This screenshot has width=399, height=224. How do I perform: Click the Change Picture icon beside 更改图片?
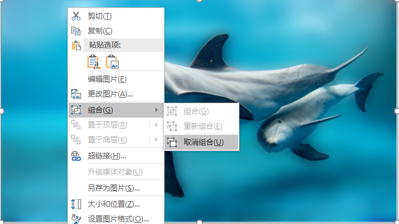[76, 94]
